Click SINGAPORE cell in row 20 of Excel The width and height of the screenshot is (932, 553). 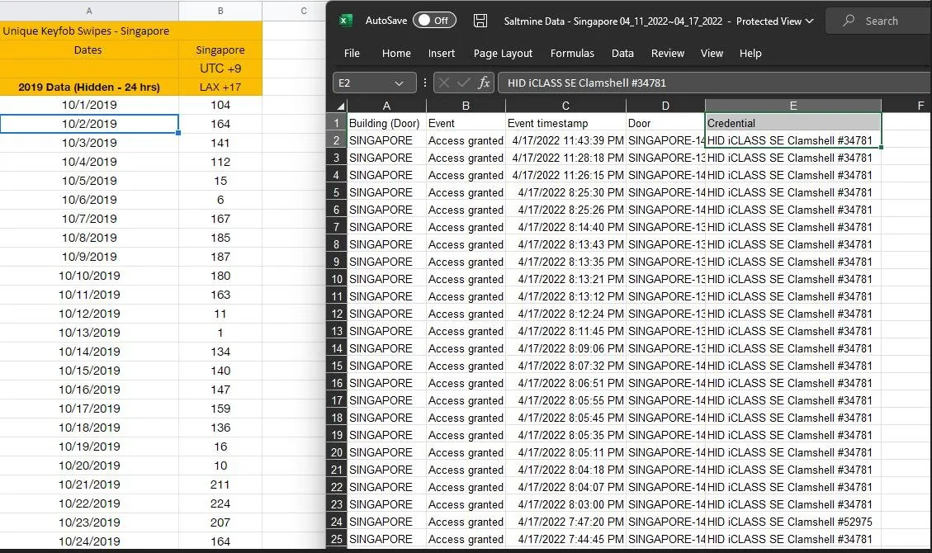click(386, 452)
